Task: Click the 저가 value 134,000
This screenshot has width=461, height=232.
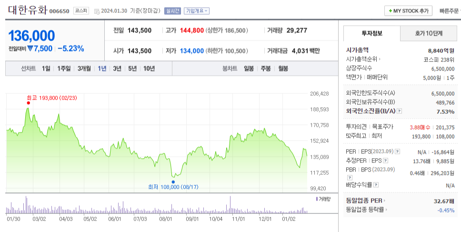Action: [192, 51]
